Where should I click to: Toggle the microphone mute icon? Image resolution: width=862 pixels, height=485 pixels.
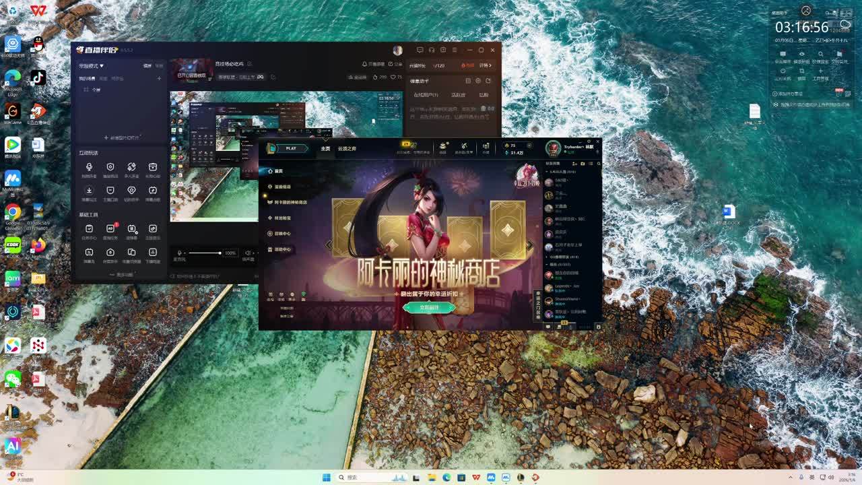[179, 253]
